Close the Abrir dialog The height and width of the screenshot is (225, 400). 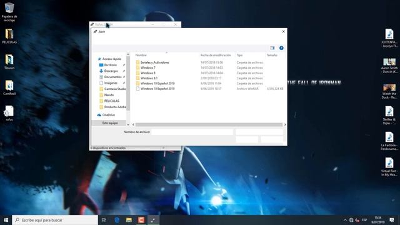pos(283,32)
